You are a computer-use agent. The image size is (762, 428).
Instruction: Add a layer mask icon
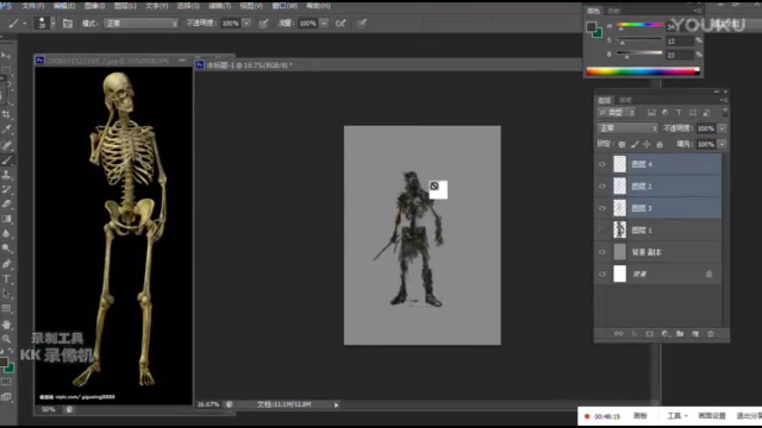pos(649,334)
